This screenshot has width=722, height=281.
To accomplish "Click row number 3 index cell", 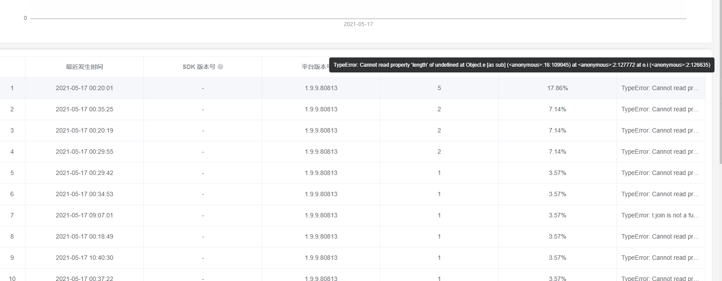I will point(12,130).
